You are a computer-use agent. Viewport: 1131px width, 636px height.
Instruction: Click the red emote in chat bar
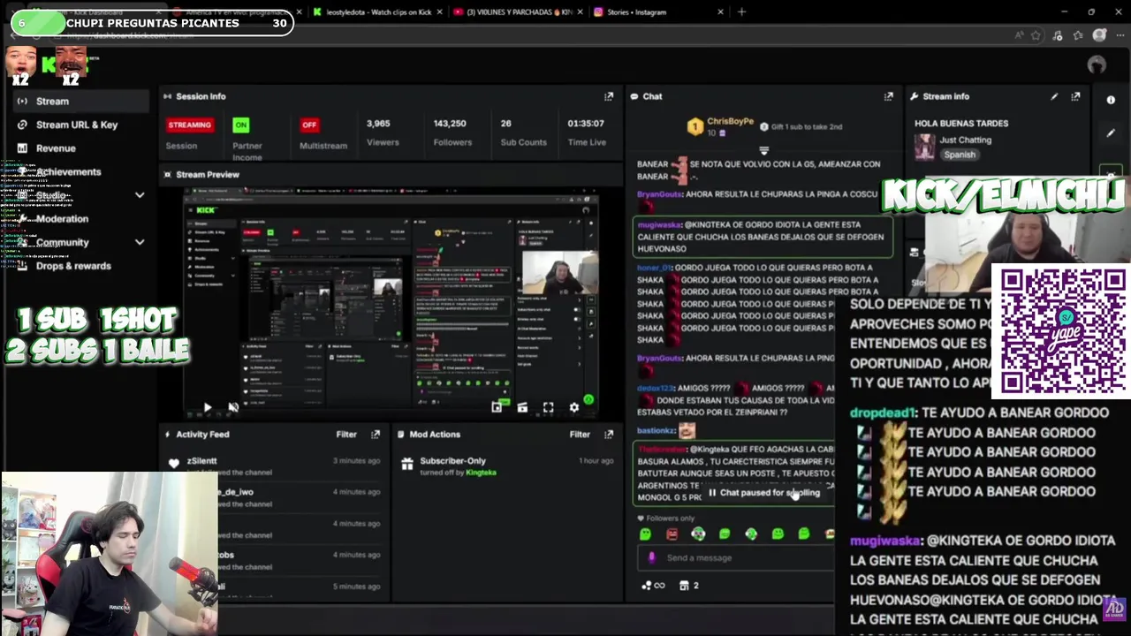[x=672, y=534]
